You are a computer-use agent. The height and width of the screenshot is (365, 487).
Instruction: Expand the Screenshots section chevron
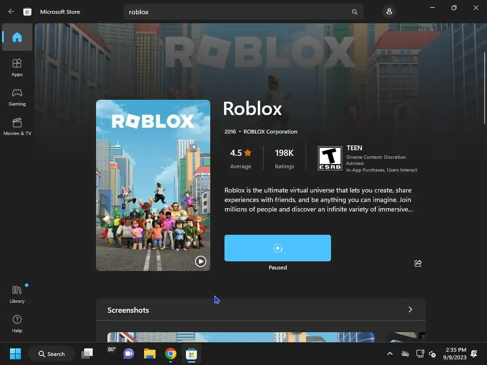(x=410, y=309)
